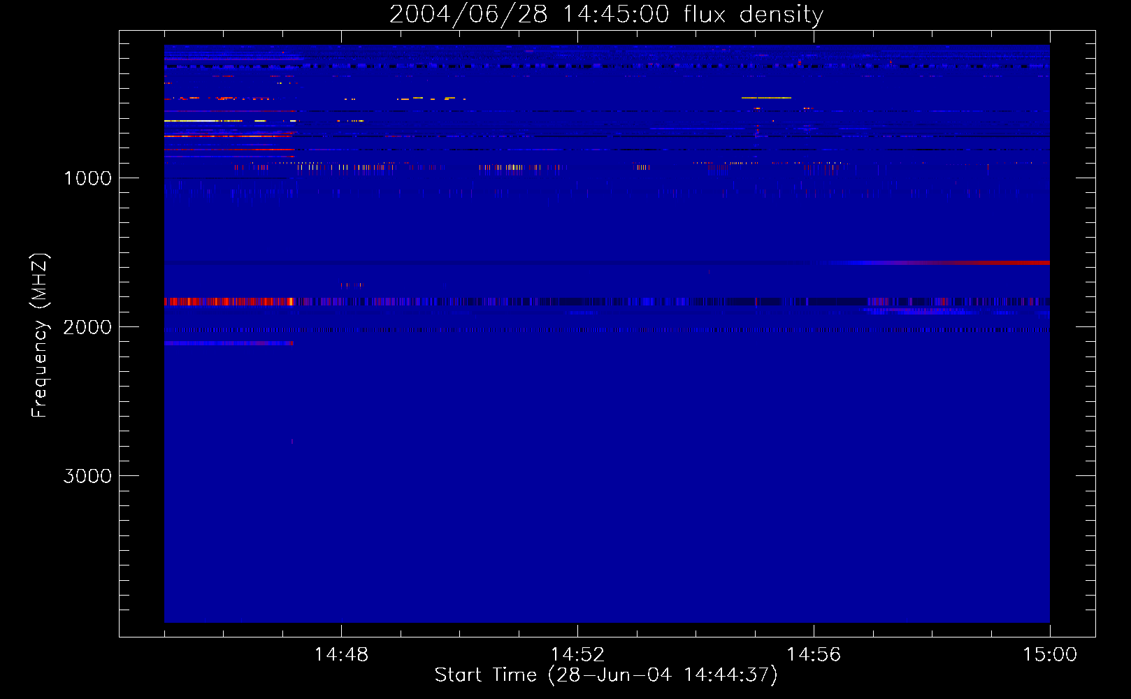The image size is (1131, 699).
Task: Click the 14:52 time tick label
Action: coord(577,654)
